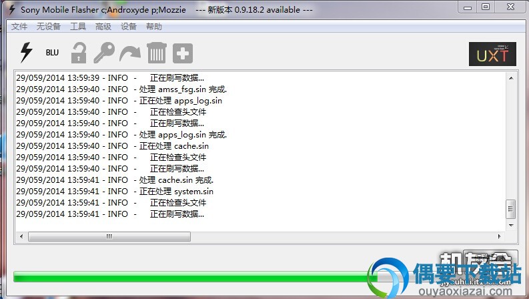Minimize the Sony Mobile Flasher window
The height and width of the screenshot is (299, 529).
point(467,7)
